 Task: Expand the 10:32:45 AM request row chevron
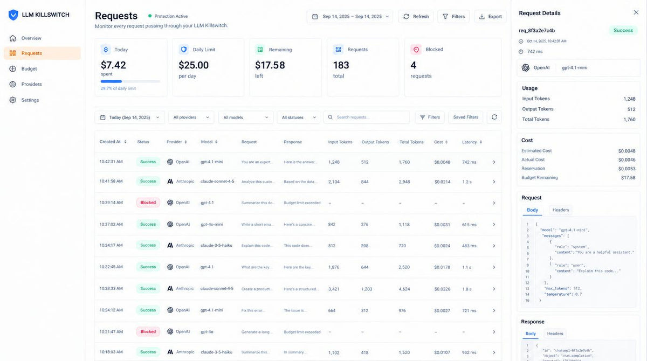pyautogui.click(x=494, y=267)
